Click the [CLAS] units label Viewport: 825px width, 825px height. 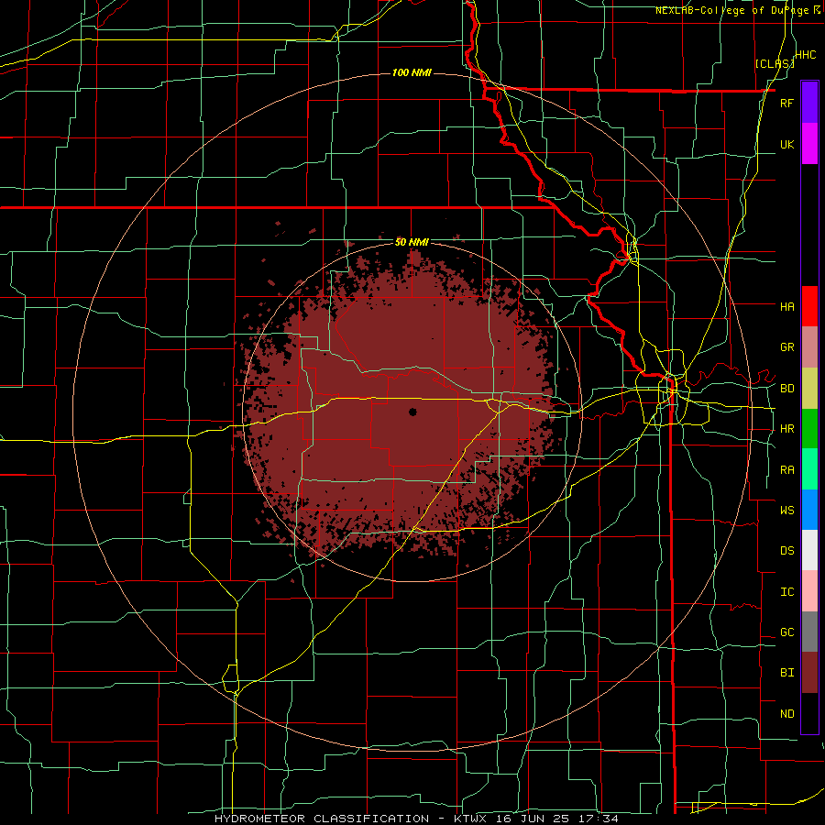coord(775,63)
